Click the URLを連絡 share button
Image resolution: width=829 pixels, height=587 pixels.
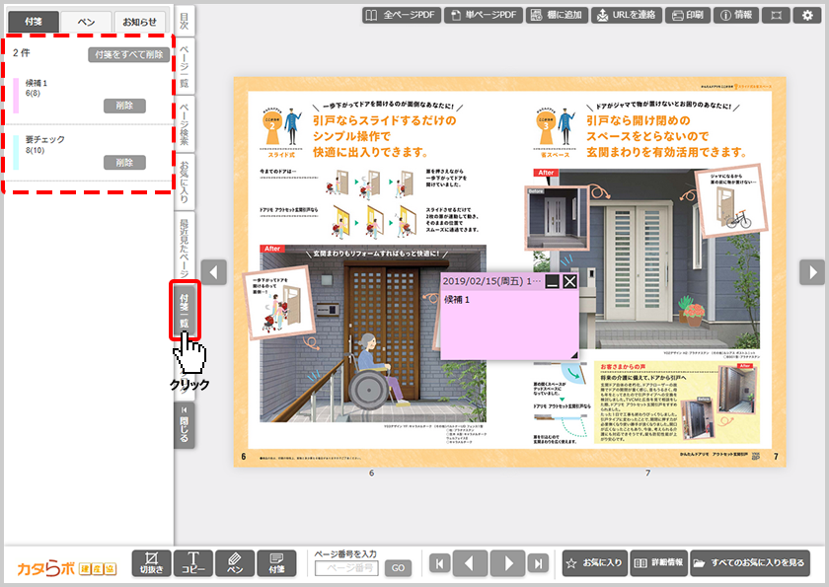(x=627, y=15)
